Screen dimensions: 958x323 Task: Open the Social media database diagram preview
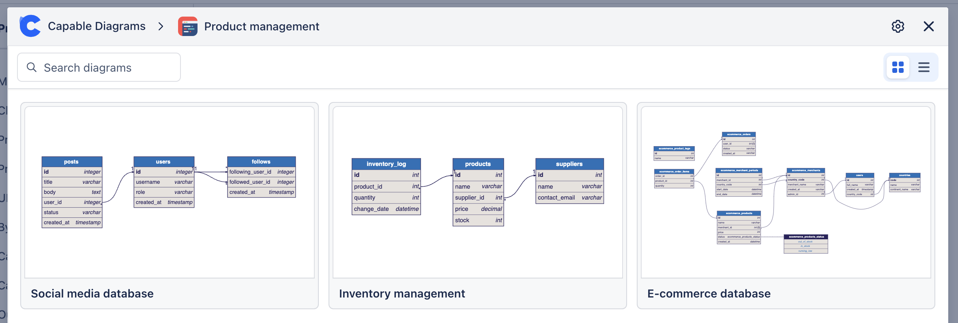tap(170, 192)
